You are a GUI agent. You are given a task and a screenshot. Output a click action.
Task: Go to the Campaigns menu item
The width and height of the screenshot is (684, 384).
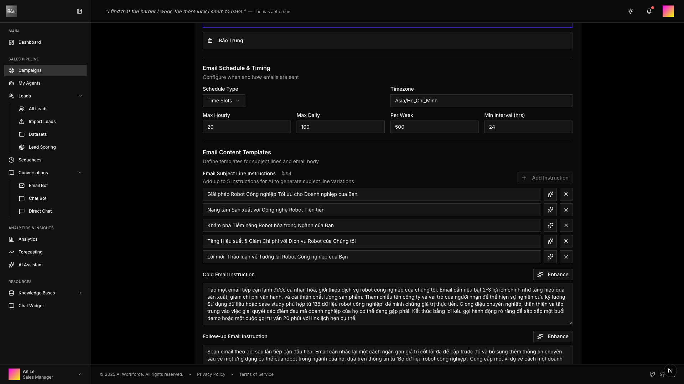pos(30,70)
